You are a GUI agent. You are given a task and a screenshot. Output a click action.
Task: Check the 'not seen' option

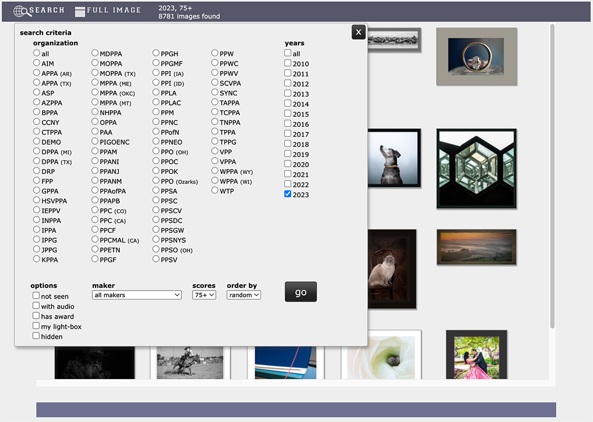click(36, 296)
